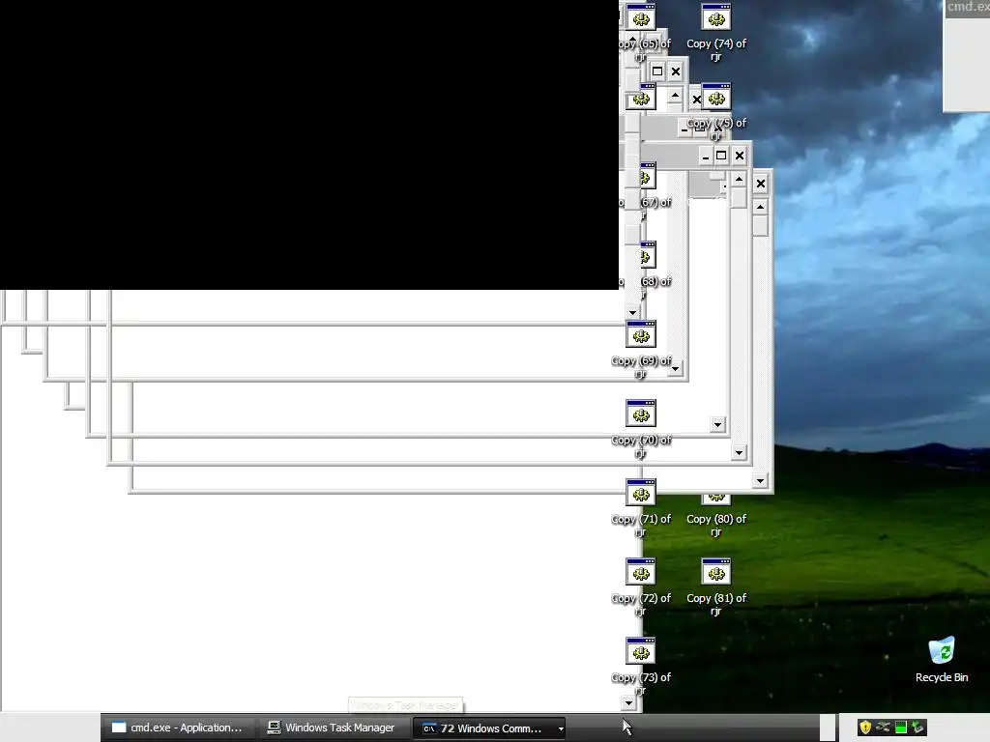Click the green CPU usage meter tray icon
Image resolution: width=990 pixels, height=742 pixels.
point(900,728)
